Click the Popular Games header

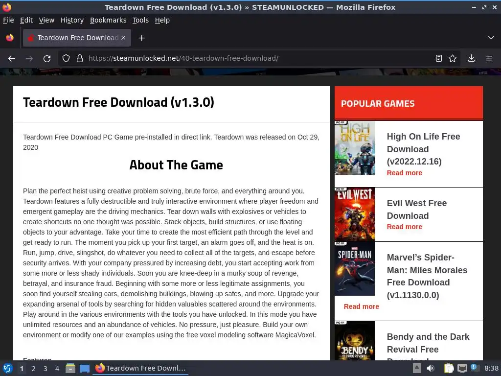point(377,104)
